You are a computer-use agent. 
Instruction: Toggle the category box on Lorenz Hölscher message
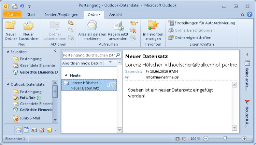click(x=108, y=85)
